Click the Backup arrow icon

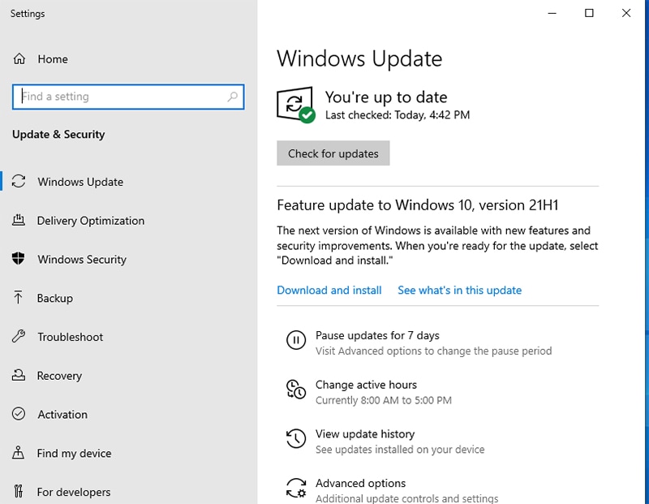point(19,298)
